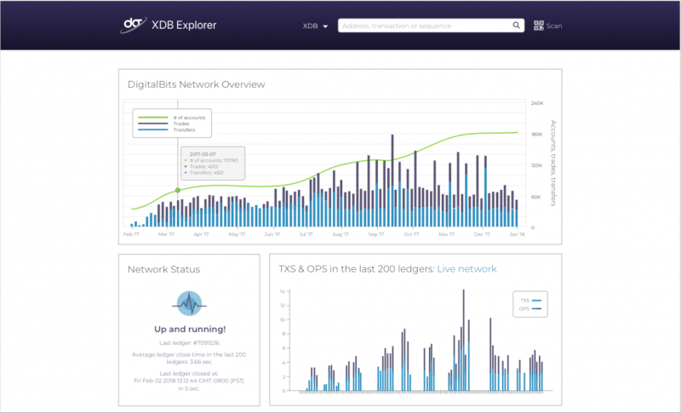This screenshot has height=413, width=681.
Task: Open the XDB Explorer home title
Action: click(184, 26)
